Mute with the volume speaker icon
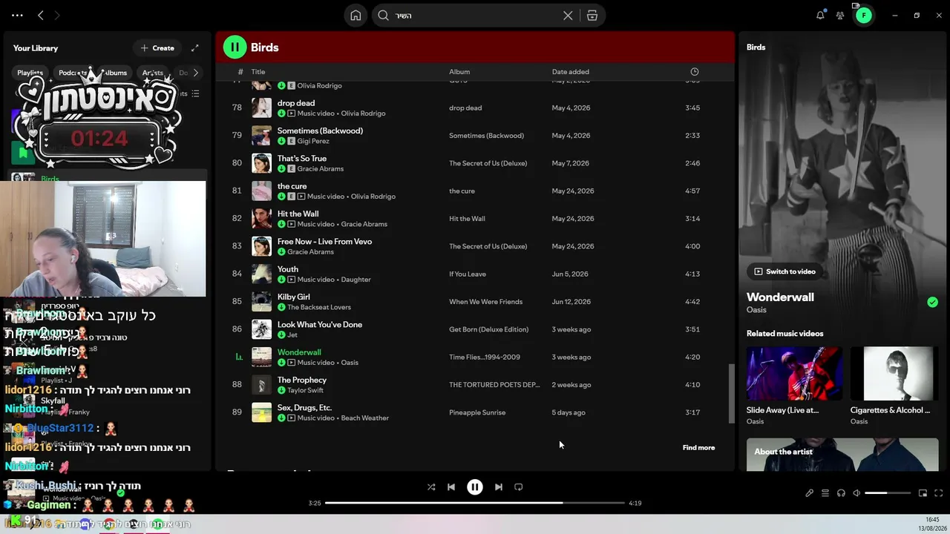Viewport: 950px width, 534px height. pyautogui.click(x=856, y=493)
